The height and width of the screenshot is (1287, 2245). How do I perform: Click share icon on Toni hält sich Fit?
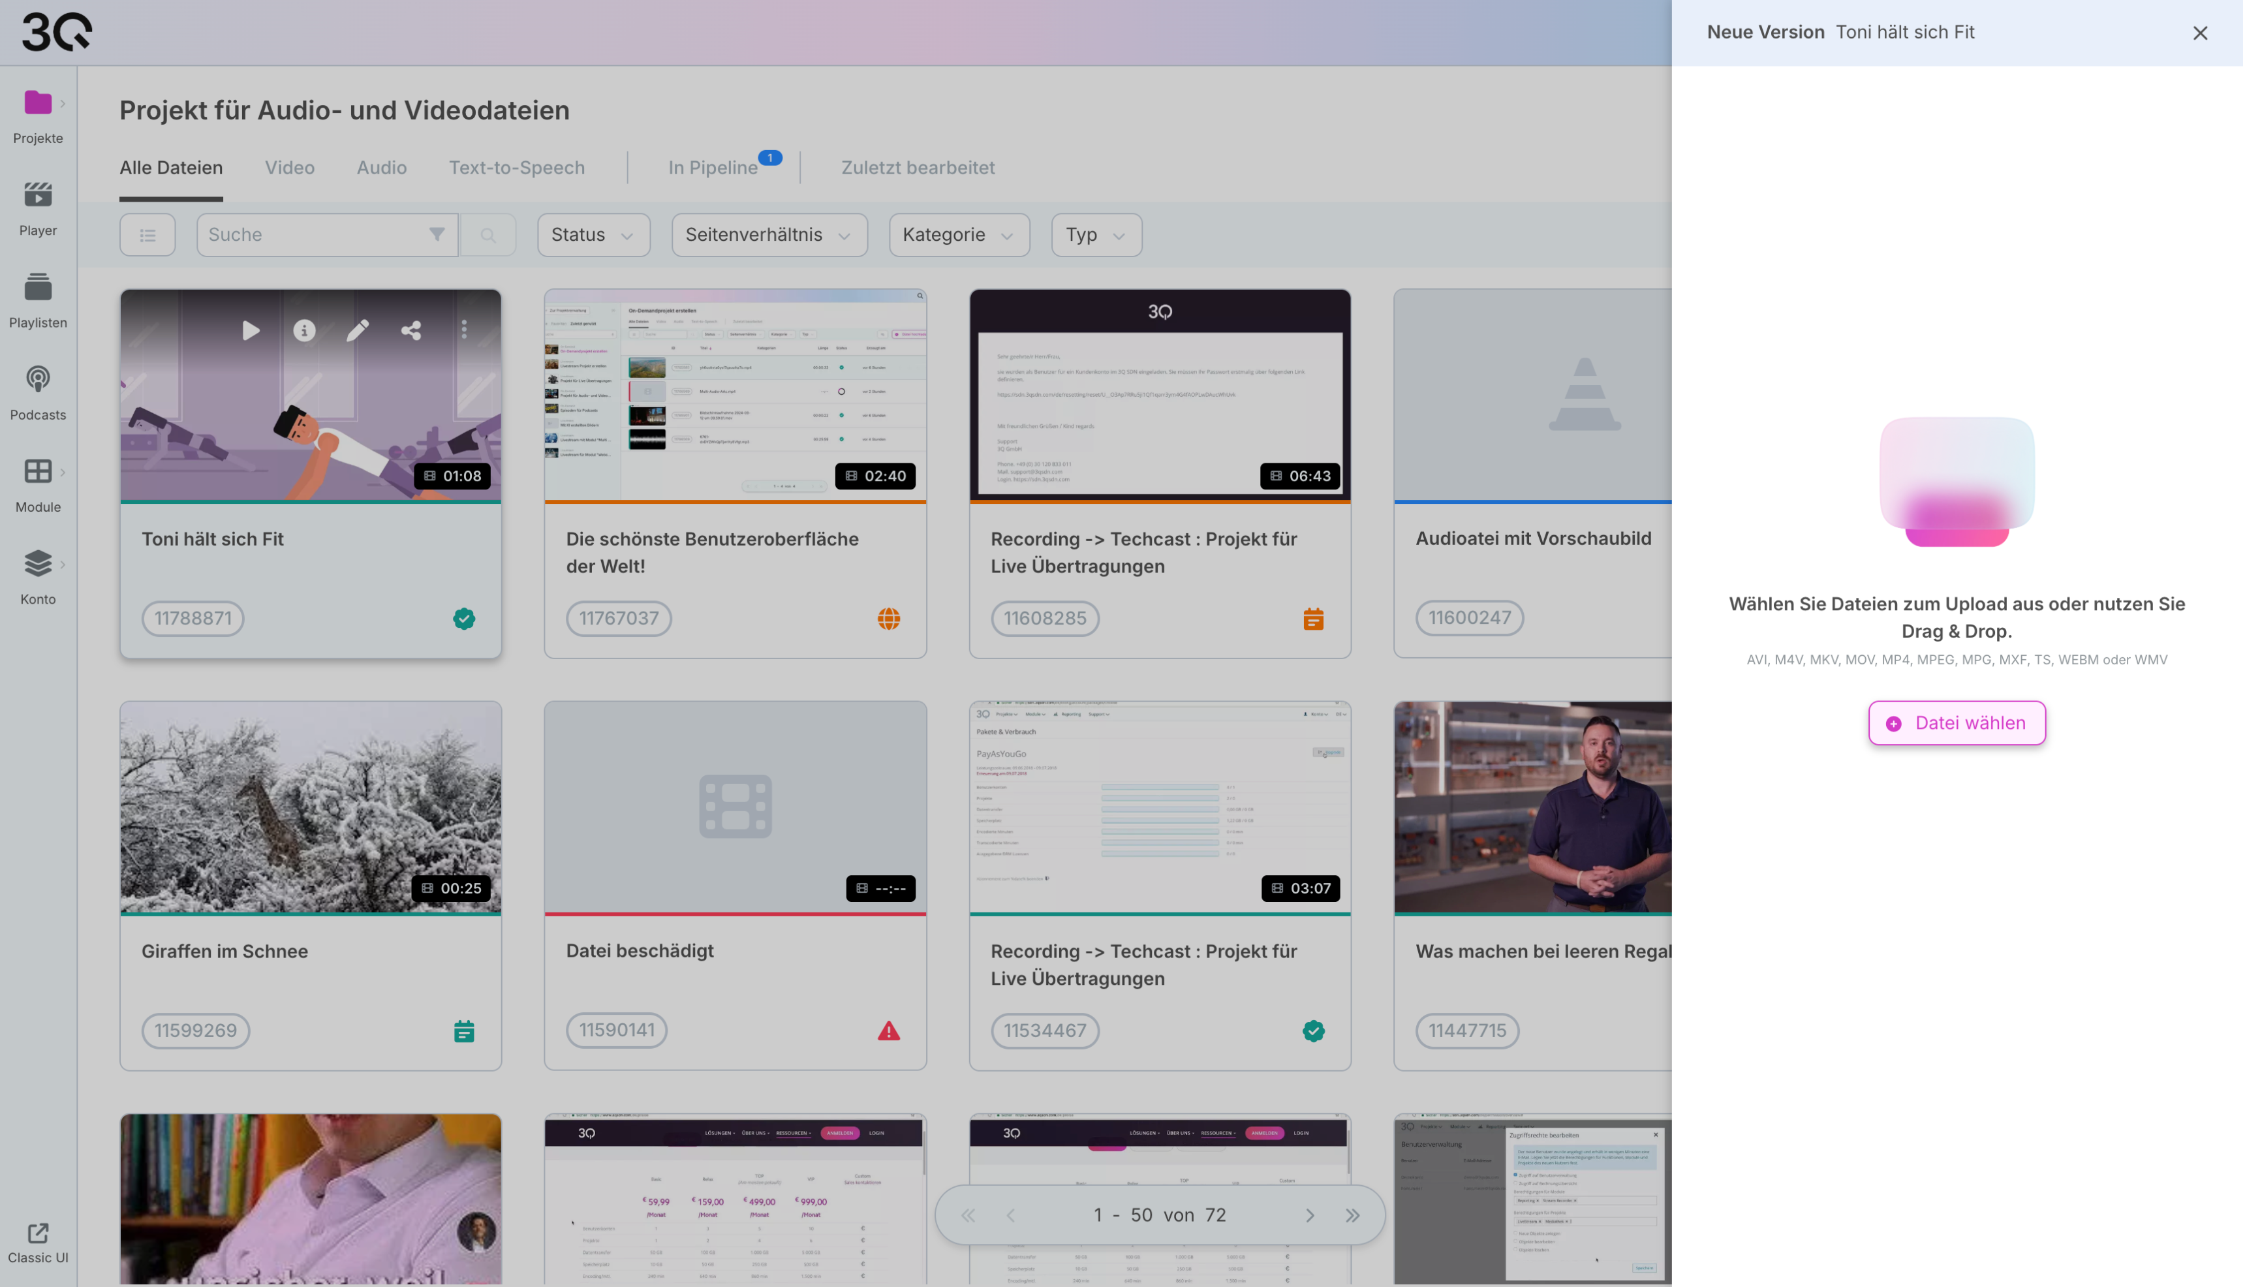point(411,331)
